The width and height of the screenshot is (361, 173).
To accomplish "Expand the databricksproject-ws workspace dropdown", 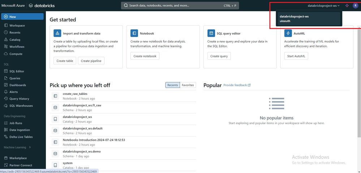I will tap(323, 5).
